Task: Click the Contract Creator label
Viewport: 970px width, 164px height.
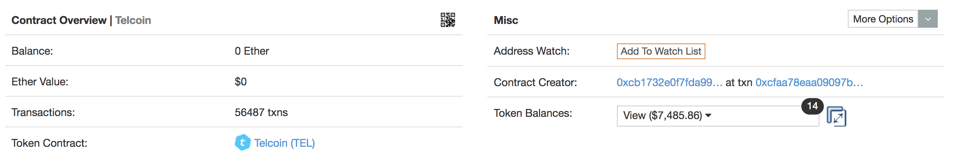Action: coord(535,82)
